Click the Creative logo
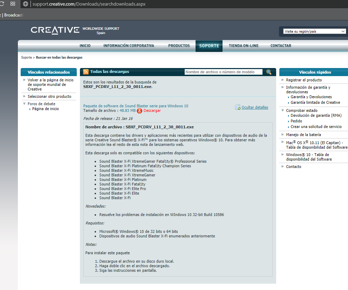The height and width of the screenshot is (290, 348). point(55,30)
